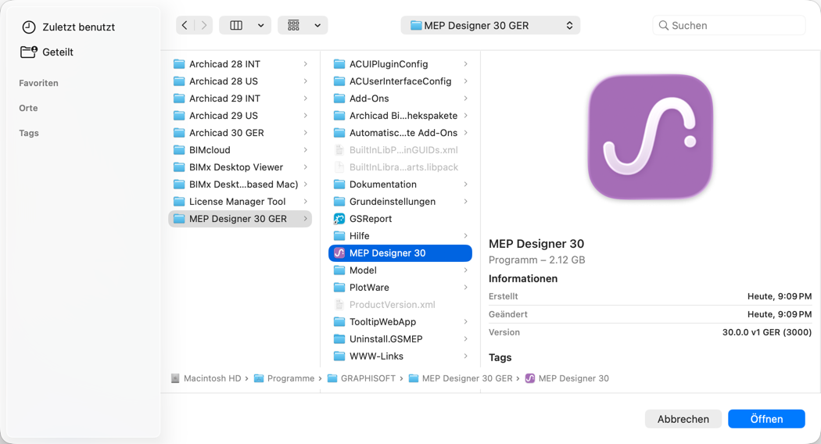The width and height of the screenshot is (821, 444).
Task: Click the Suchen search field
Action: (x=728, y=25)
